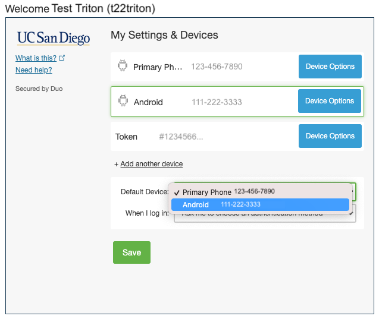This screenshot has height=319, width=379.
Task: Click the external link icon beside What is this?
Action: [x=62, y=58]
